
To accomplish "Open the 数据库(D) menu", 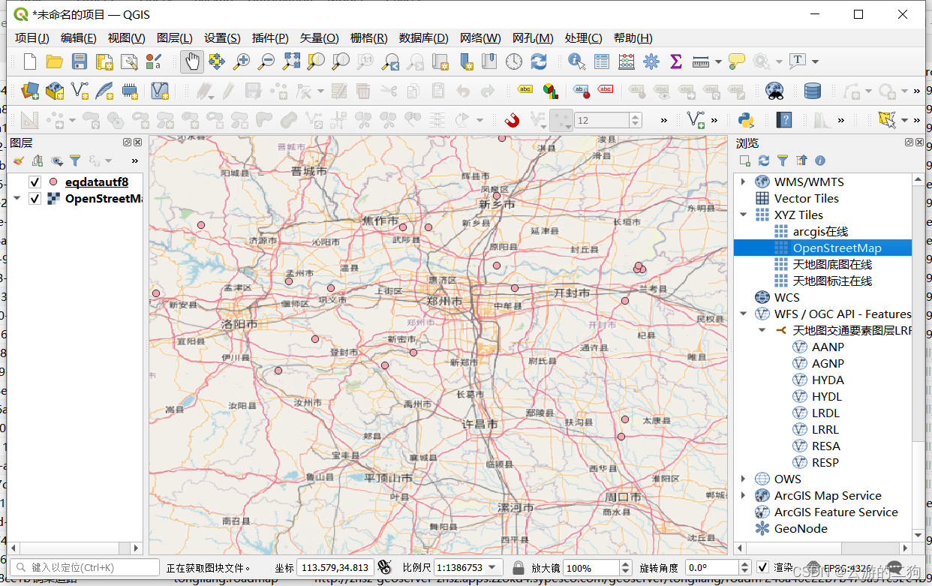I will click(423, 38).
